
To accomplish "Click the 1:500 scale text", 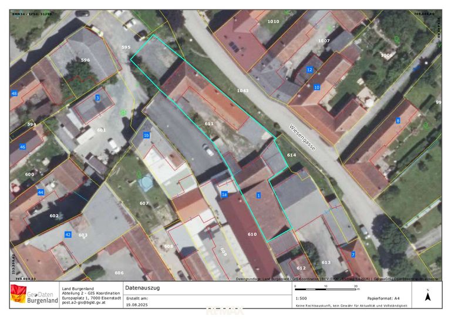I will click(301, 298).
